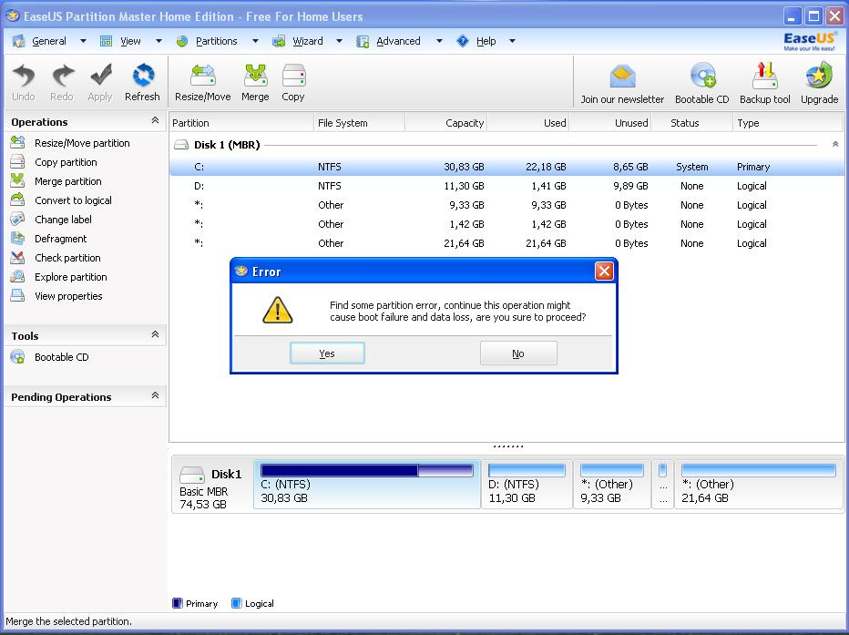This screenshot has height=635, width=849.
Task: Collapse the Tools panel
Action: 155,334
